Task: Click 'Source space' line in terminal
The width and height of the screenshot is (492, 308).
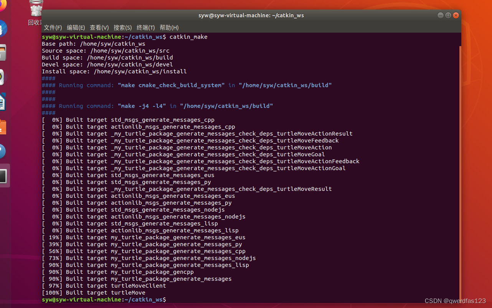Action: pyautogui.click(x=106, y=51)
